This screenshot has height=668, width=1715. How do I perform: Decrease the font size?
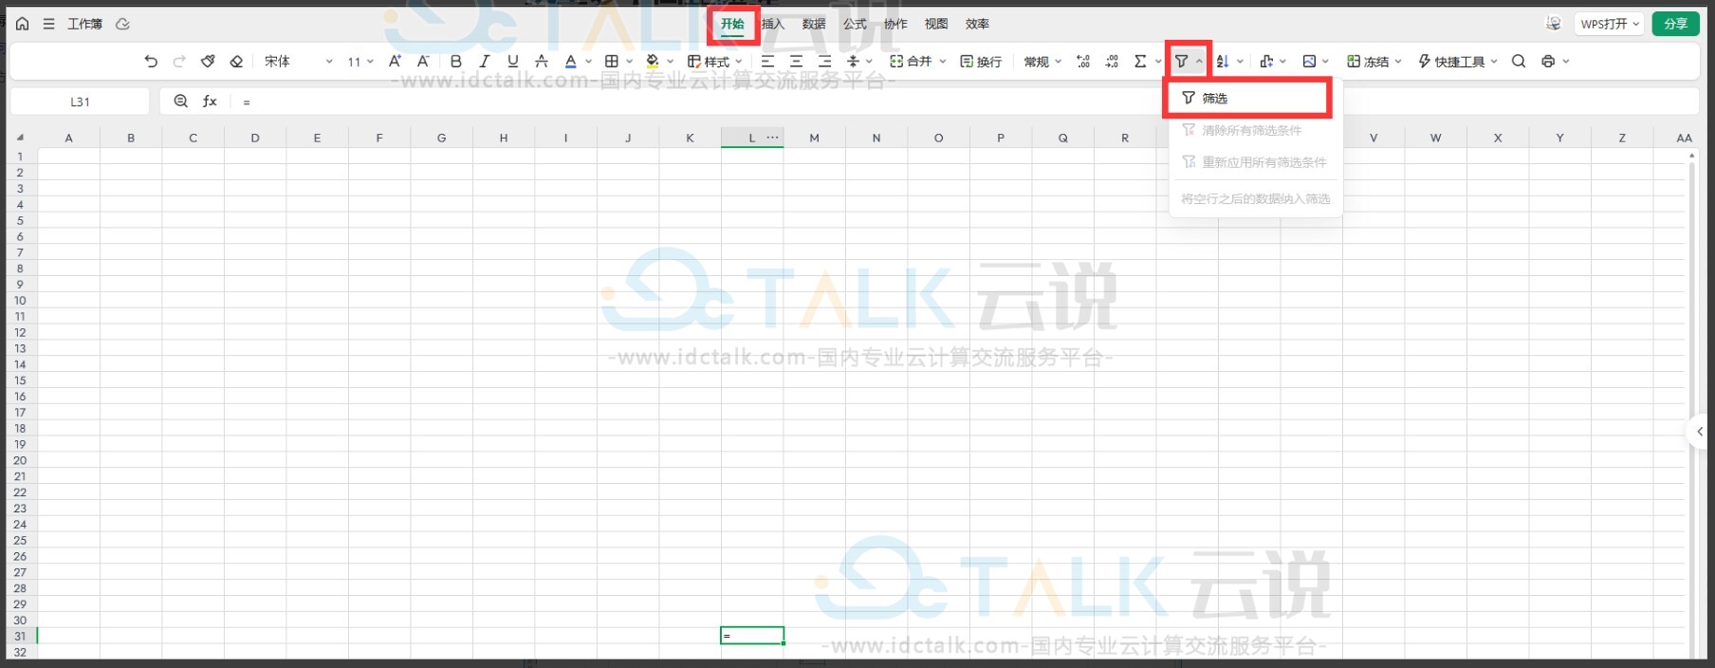(423, 62)
